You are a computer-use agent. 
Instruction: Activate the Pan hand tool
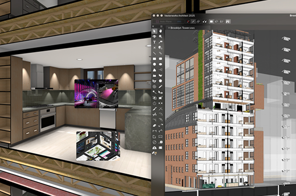[x=160, y=31]
